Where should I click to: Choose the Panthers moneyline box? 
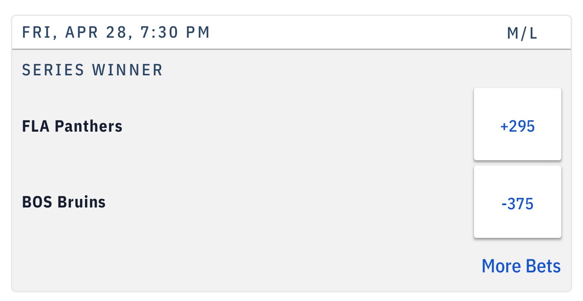pyautogui.click(x=517, y=124)
